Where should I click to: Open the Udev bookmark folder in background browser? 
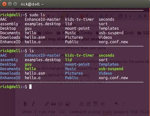[x=45, y=33]
